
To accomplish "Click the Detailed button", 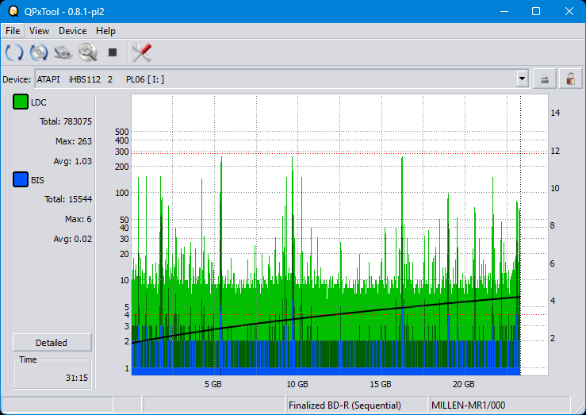I will pos(52,343).
